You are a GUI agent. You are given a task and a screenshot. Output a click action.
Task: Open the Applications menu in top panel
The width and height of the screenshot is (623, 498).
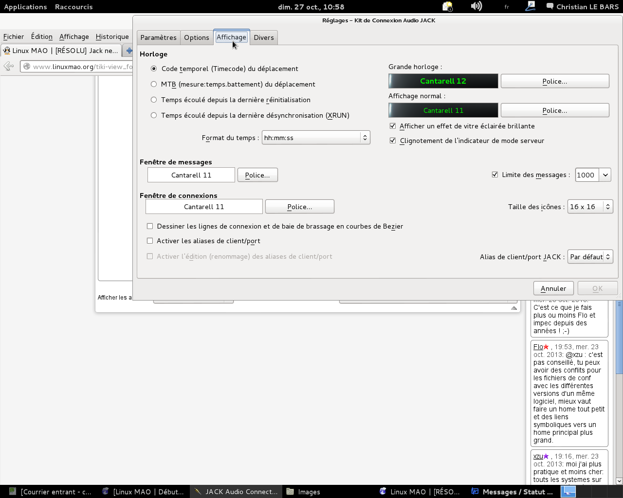(x=25, y=7)
